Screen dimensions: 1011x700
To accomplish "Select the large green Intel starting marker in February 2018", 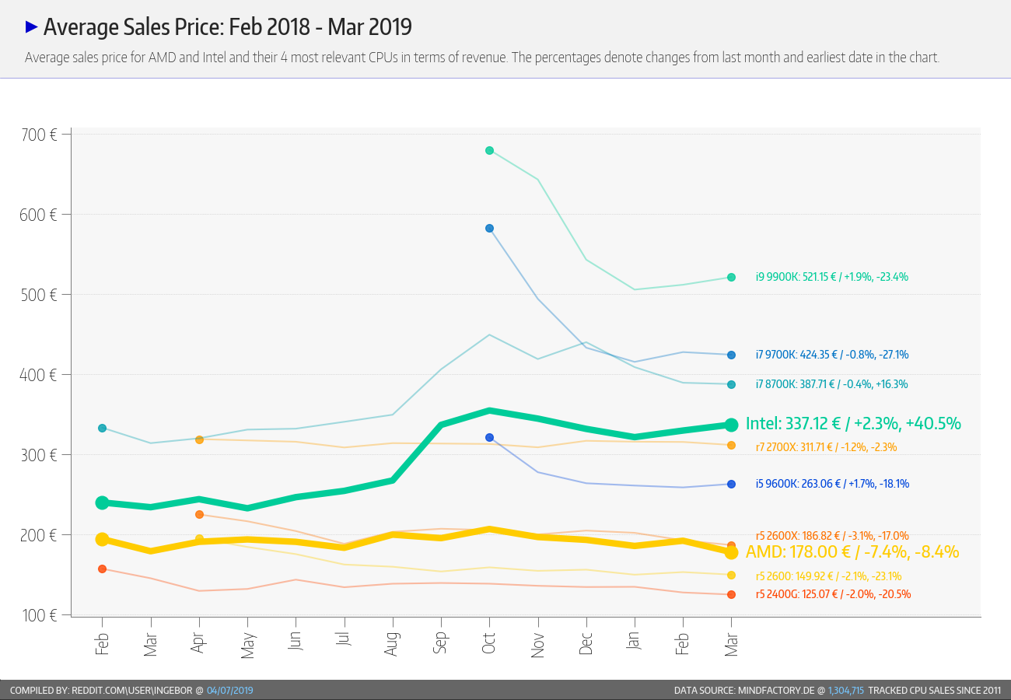I will 102,502.
